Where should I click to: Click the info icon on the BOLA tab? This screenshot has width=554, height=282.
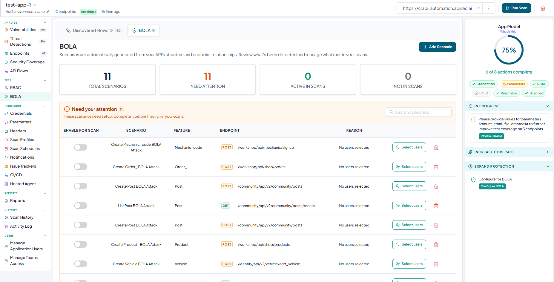pyautogui.click(x=154, y=30)
